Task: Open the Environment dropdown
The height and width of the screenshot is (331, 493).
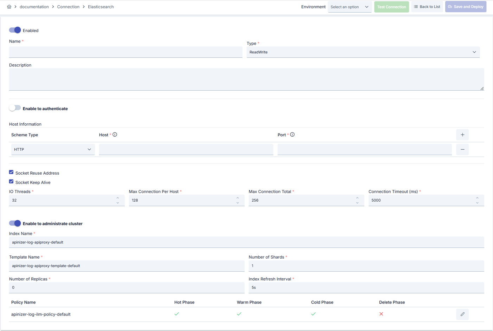Action: [x=349, y=7]
